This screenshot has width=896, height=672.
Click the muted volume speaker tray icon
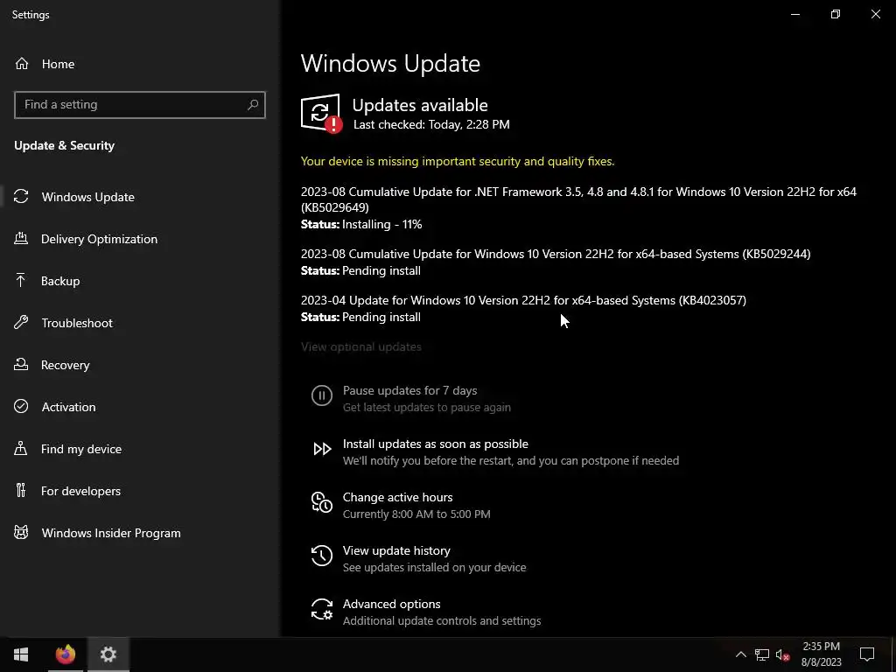coord(783,654)
